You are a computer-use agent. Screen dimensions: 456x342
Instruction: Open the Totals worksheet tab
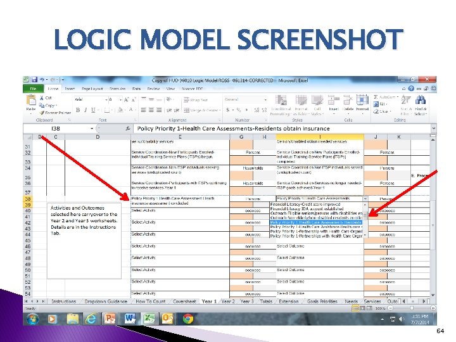tap(266, 301)
